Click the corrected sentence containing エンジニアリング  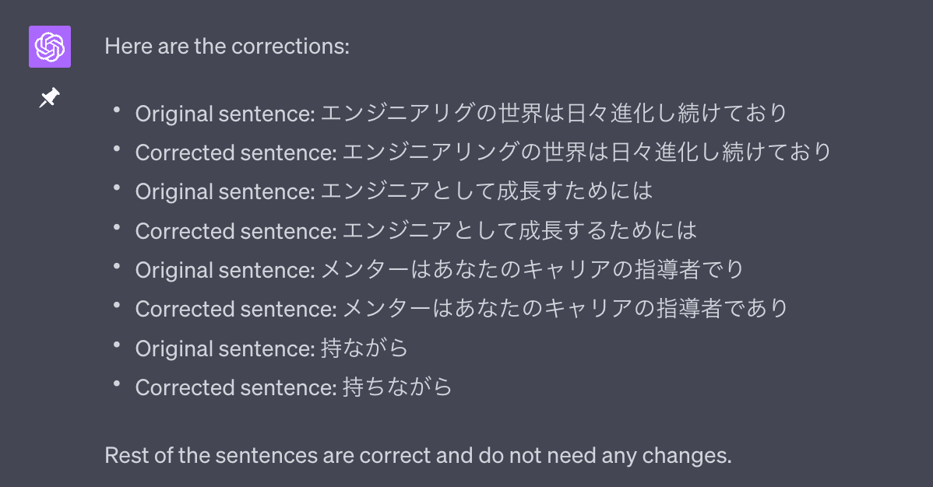coord(483,152)
